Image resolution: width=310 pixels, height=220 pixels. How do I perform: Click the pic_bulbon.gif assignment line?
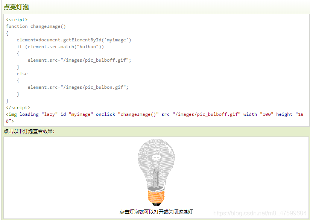click(78, 87)
